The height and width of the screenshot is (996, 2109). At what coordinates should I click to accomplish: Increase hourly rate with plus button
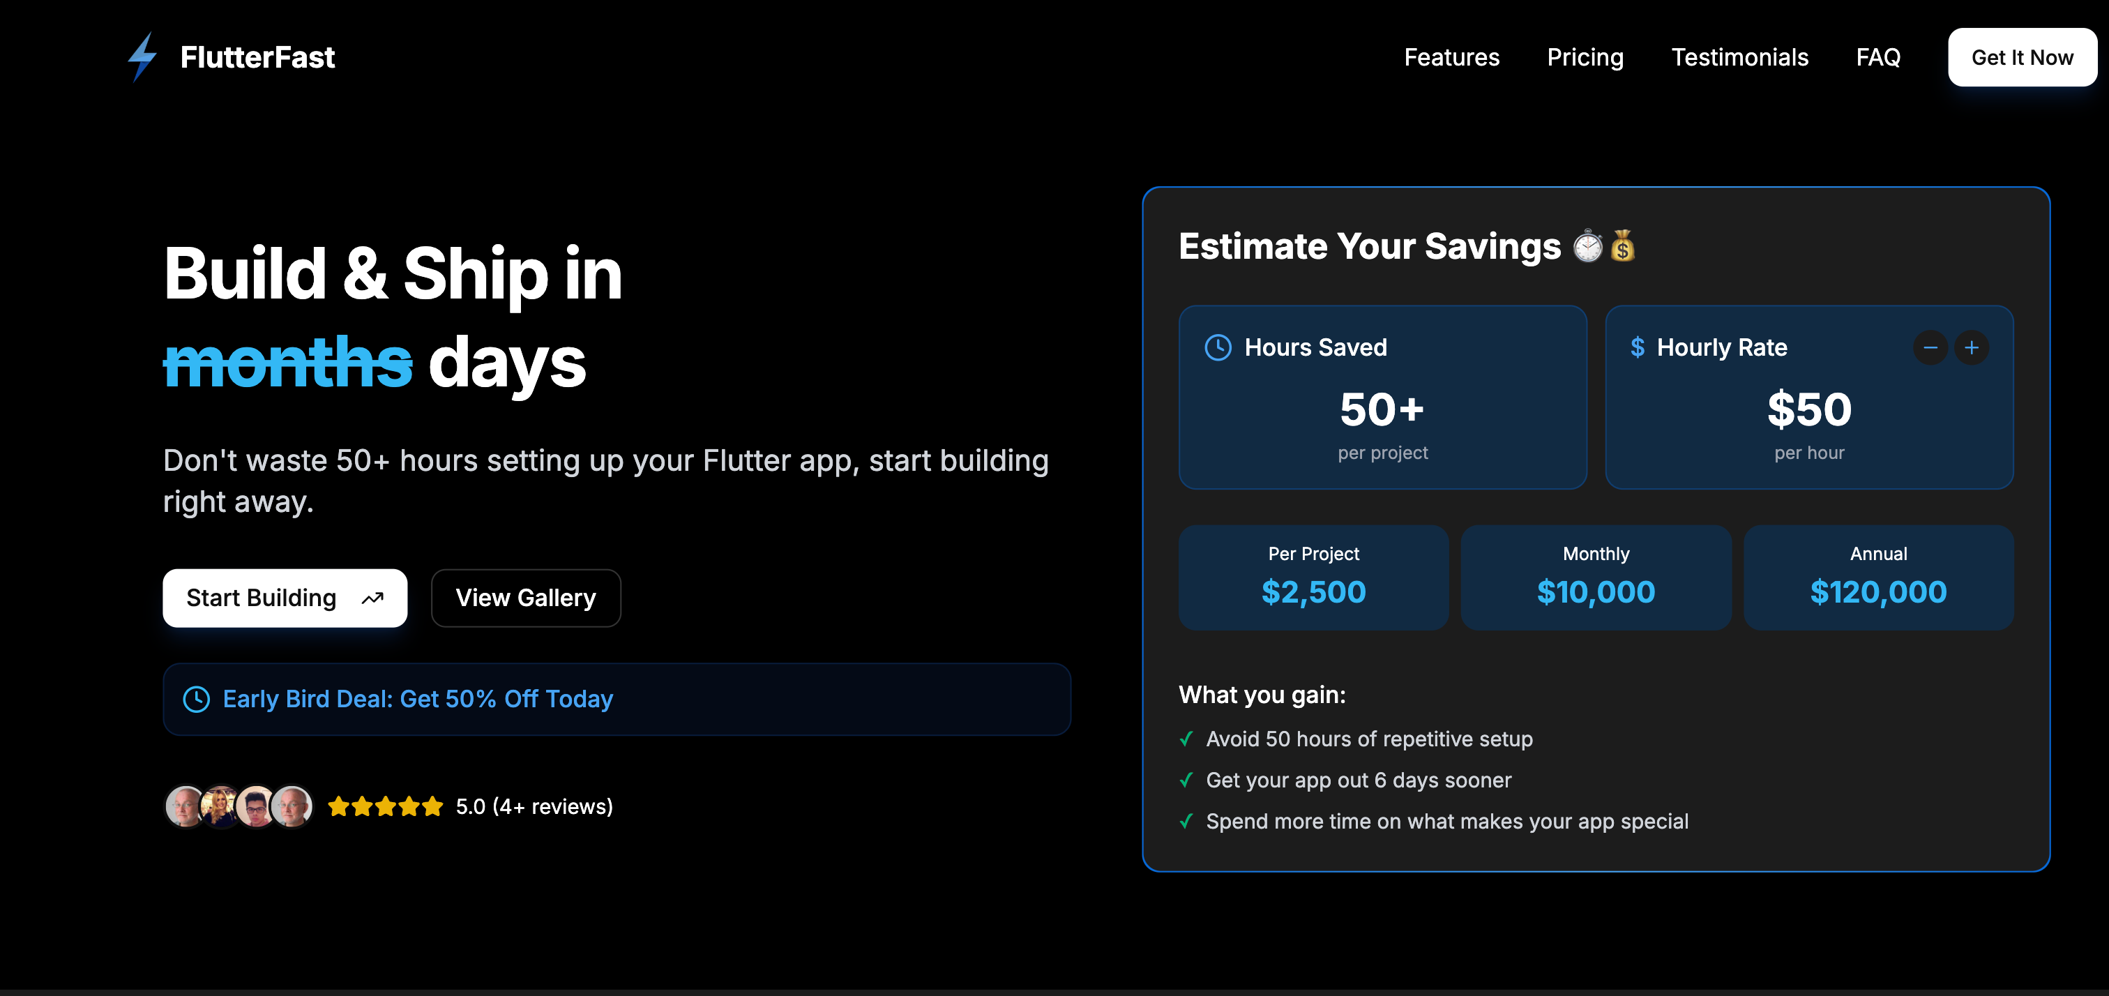1972,347
